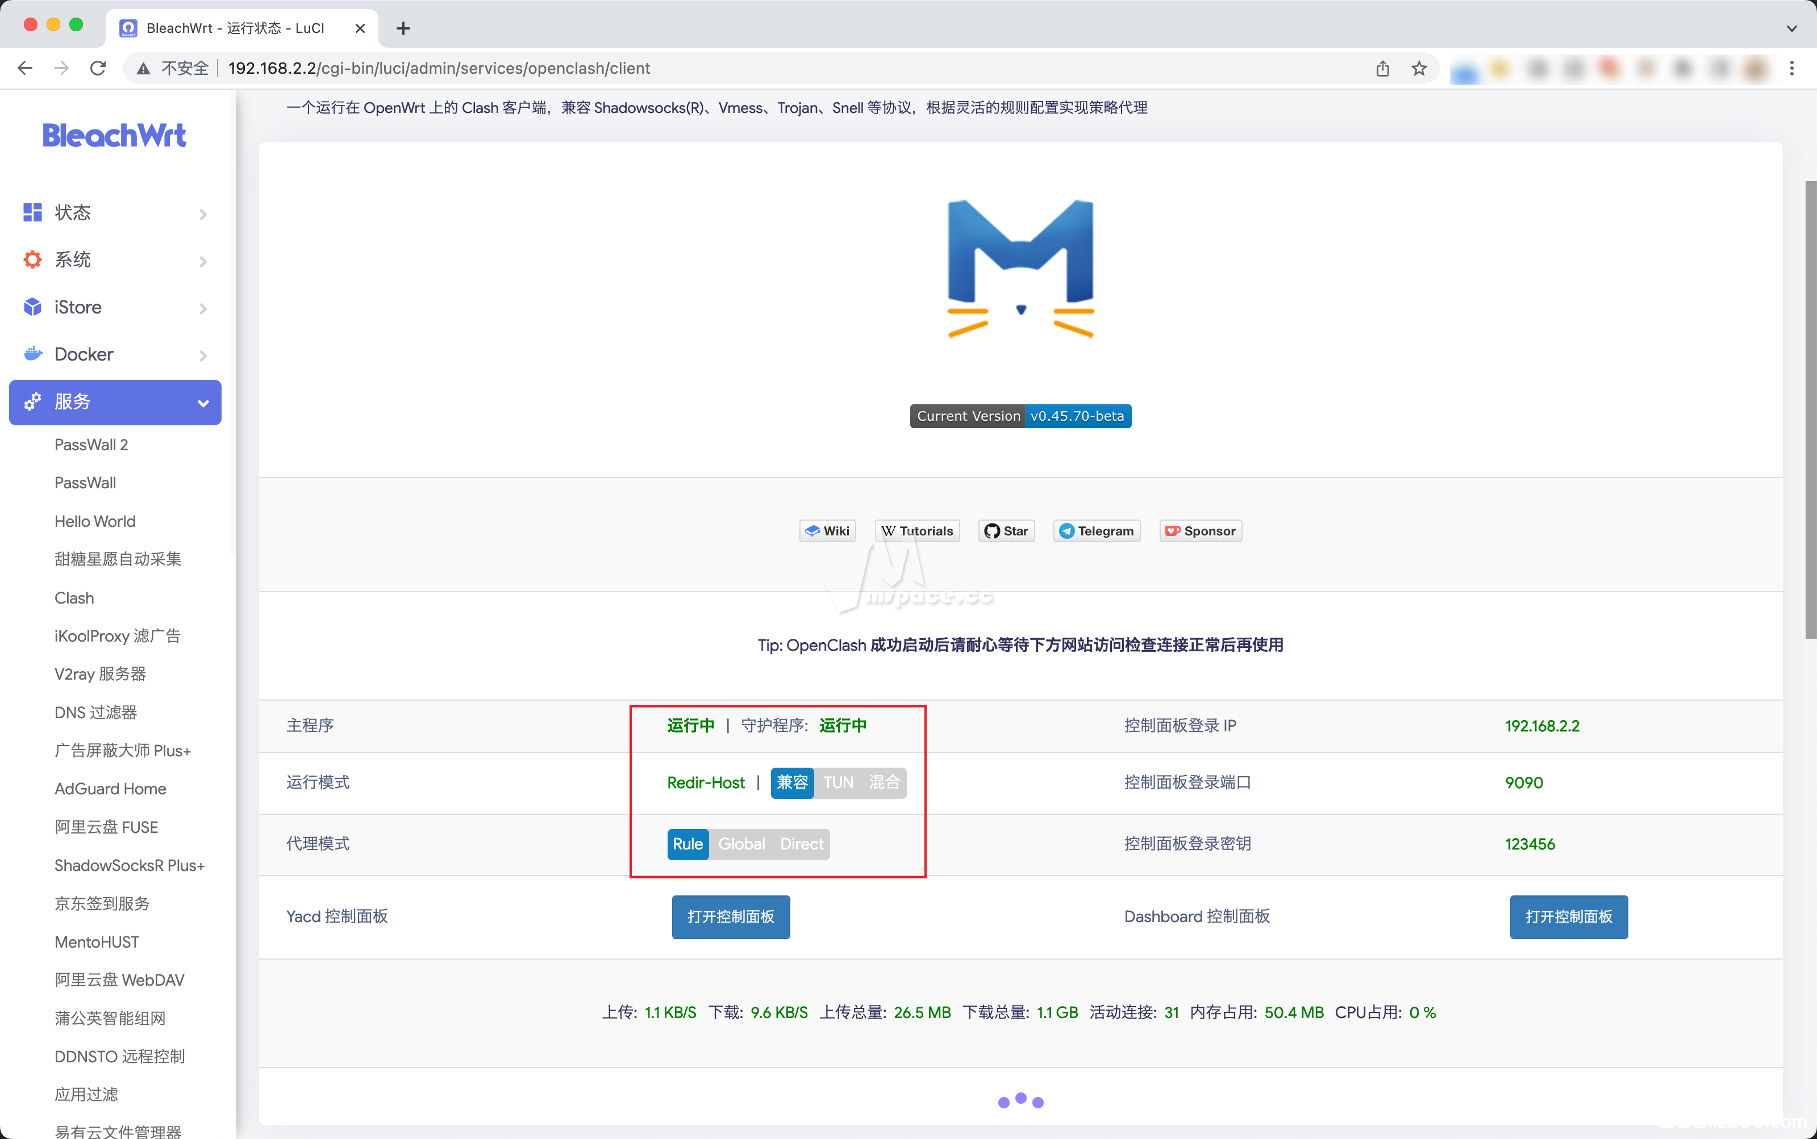Viewport: 1817px width, 1139px height.
Task: Switch proxy mode to Global
Action: click(x=743, y=844)
